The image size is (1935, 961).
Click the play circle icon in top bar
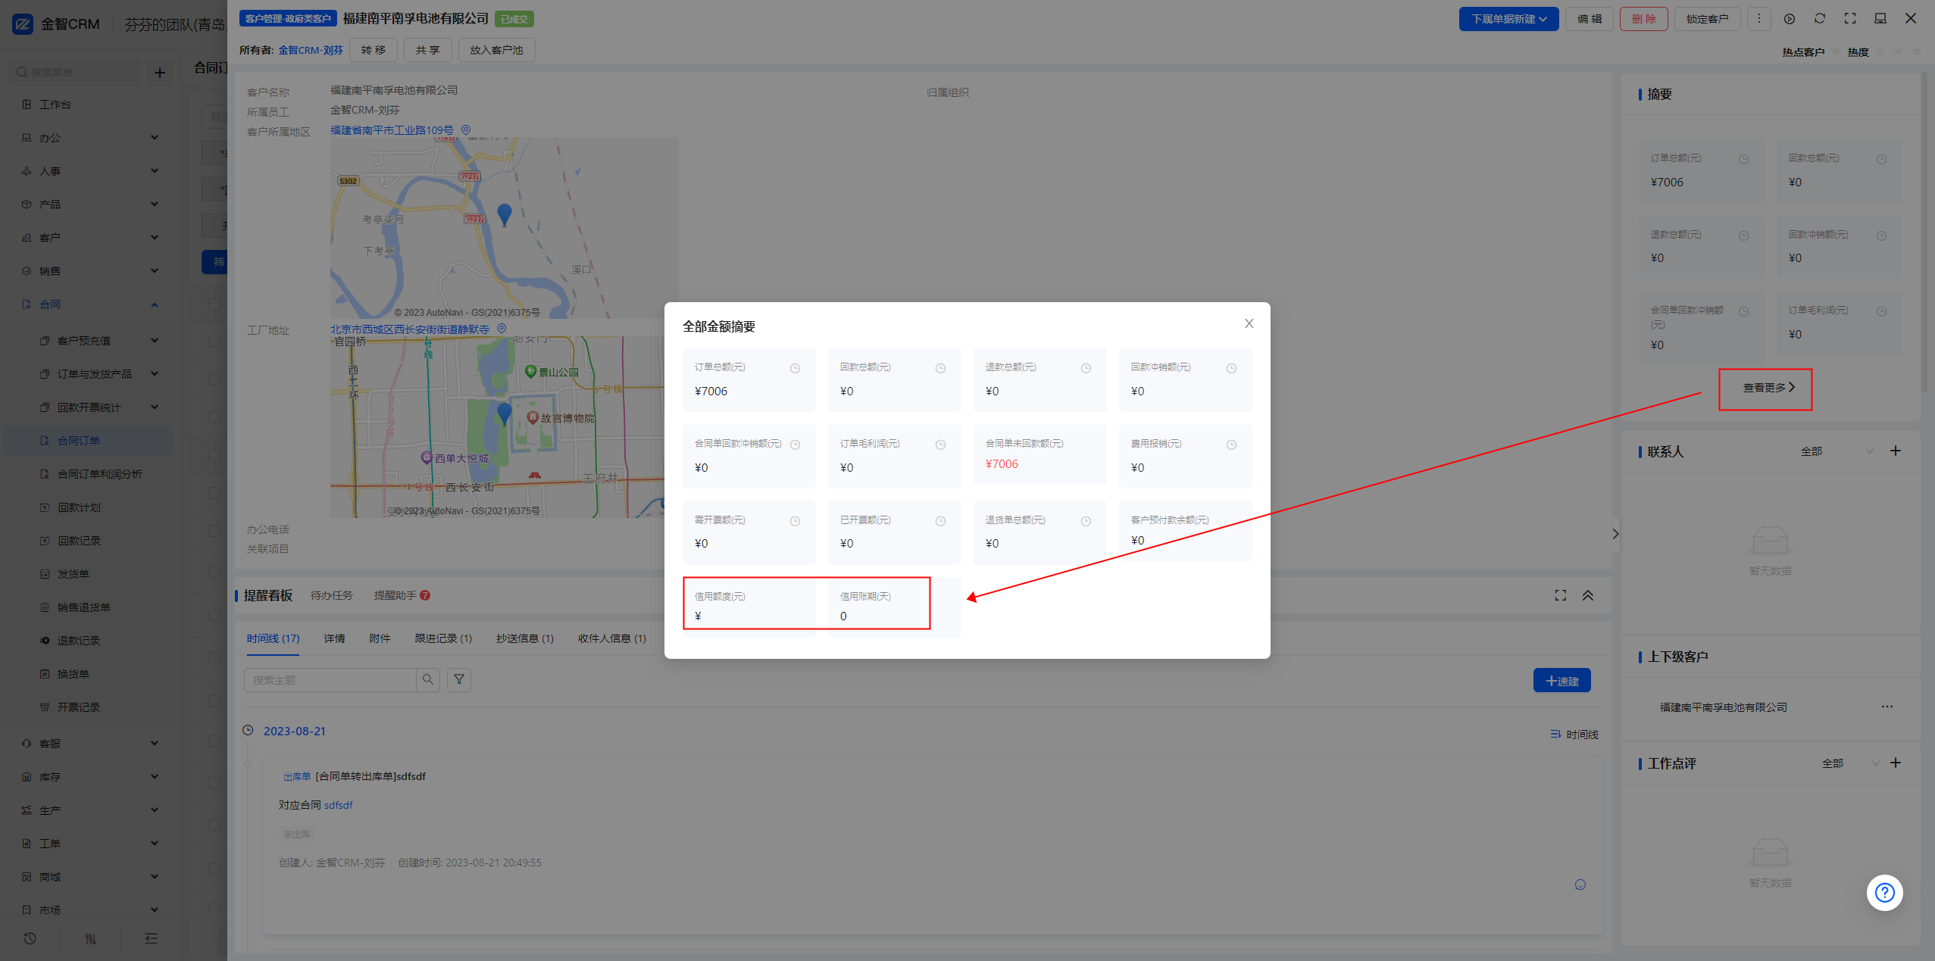(x=1790, y=19)
